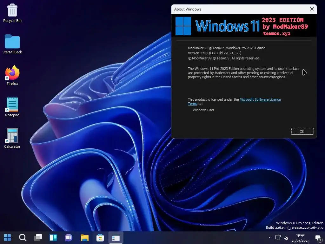This screenshot has width=325, height=244.
Task: Open taskbar Search
Action: pos(23,238)
